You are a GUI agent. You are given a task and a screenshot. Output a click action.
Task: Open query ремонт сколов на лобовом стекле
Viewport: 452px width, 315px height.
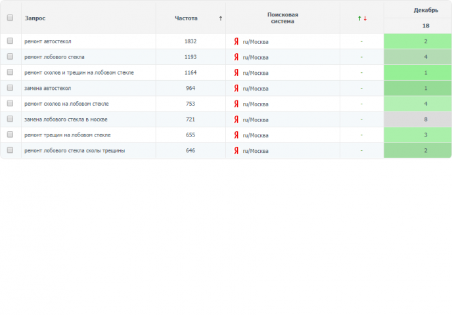tap(66, 104)
